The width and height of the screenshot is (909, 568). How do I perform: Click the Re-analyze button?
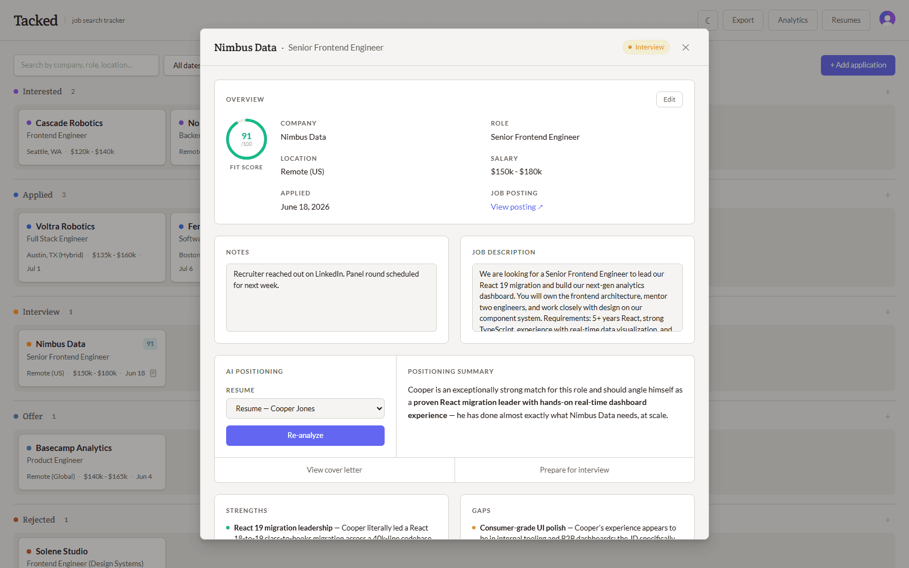click(x=305, y=436)
